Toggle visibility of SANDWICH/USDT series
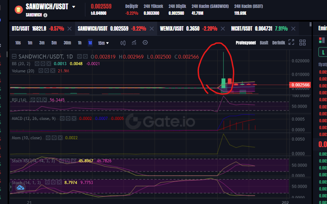The height and width of the screenshot is (204, 327). tap(79, 57)
